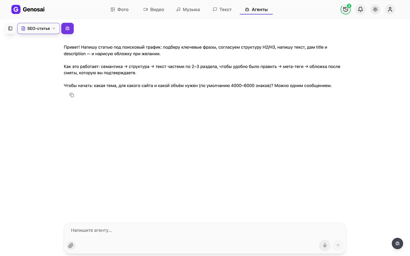The image size is (410, 256).
Task: Click the dark round floating bug button
Action: click(x=397, y=244)
